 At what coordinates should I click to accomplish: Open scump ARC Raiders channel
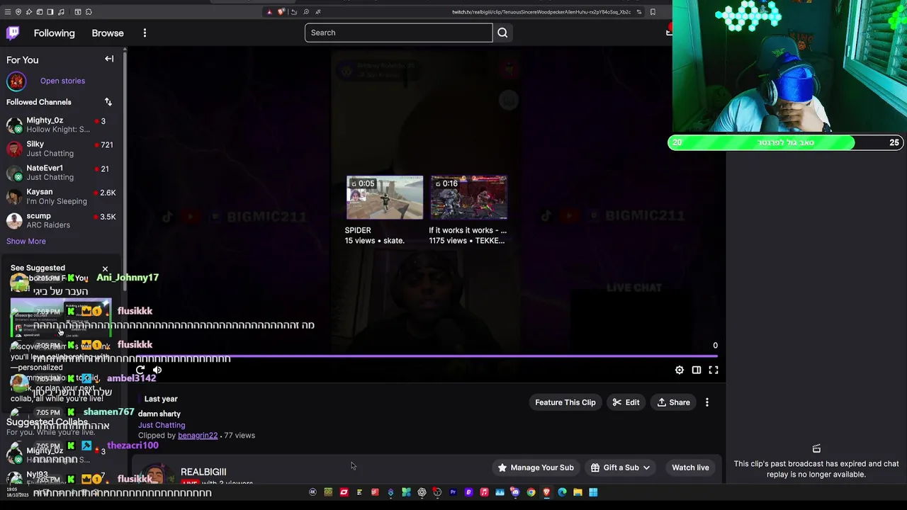(62, 220)
